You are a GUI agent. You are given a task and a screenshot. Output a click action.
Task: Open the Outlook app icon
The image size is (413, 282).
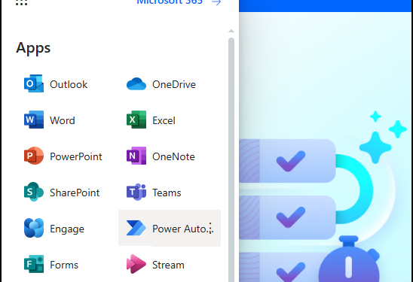pyautogui.click(x=34, y=83)
